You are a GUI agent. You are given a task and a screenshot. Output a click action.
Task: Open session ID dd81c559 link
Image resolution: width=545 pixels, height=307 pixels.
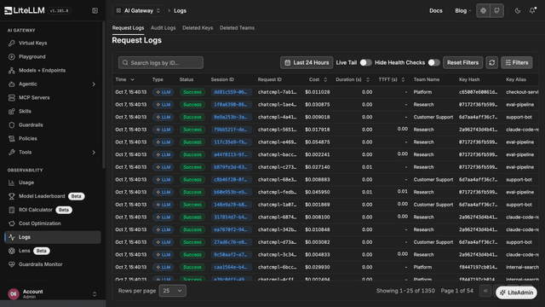tap(231, 92)
